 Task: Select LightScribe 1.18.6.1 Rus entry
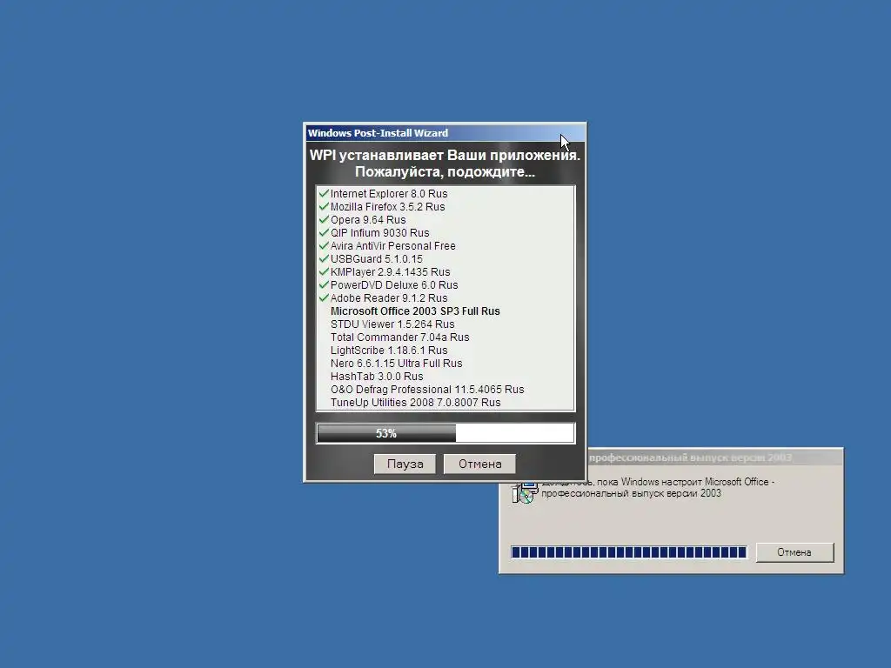point(389,351)
